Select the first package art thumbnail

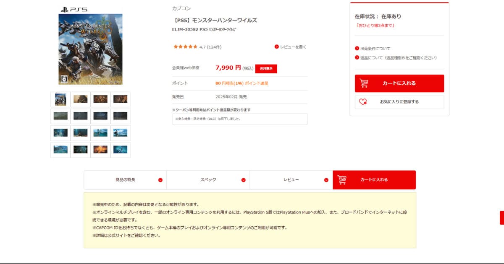60,99
